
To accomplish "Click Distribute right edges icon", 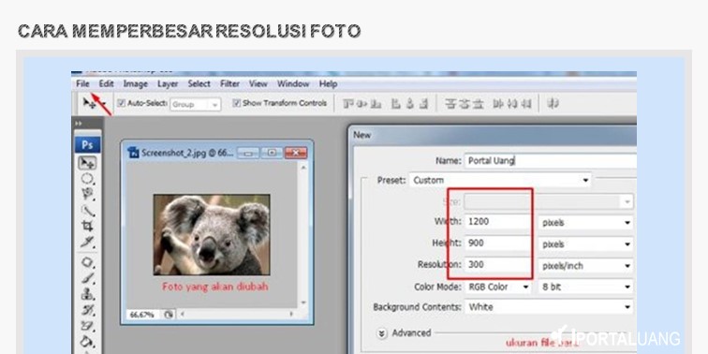I will pos(526,104).
